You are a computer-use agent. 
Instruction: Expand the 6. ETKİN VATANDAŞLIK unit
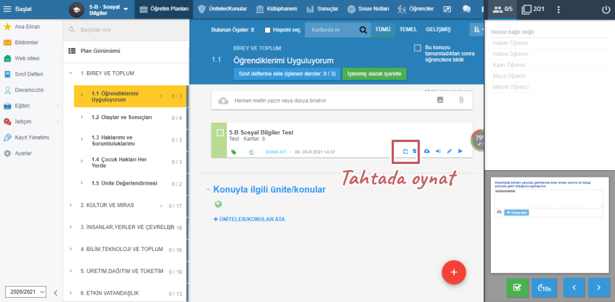point(71,293)
